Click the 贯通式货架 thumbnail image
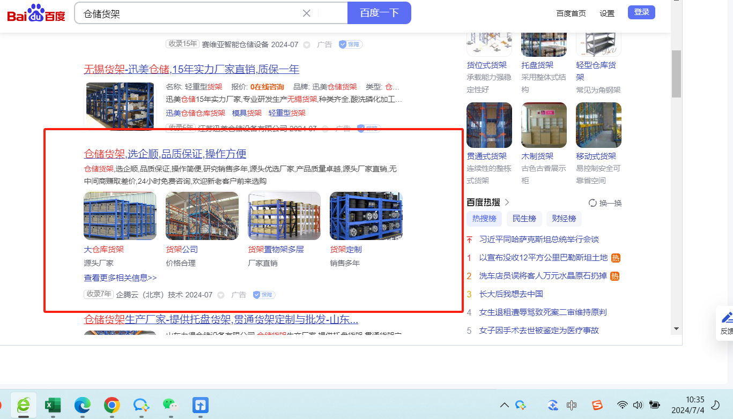Viewport: 733px width, 419px height. coord(490,125)
